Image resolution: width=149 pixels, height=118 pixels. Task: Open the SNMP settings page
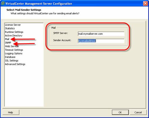click(8, 43)
